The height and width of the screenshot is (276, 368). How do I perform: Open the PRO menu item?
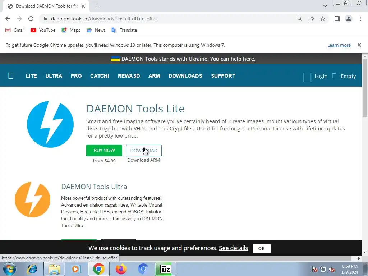pyautogui.click(x=76, y=76)
